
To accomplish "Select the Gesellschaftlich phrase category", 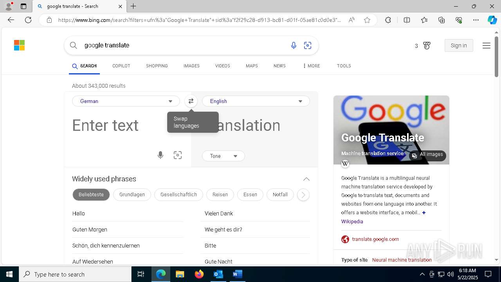I will (178, 195).
